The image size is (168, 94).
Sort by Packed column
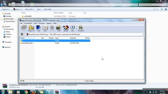[x=51, y=38]
